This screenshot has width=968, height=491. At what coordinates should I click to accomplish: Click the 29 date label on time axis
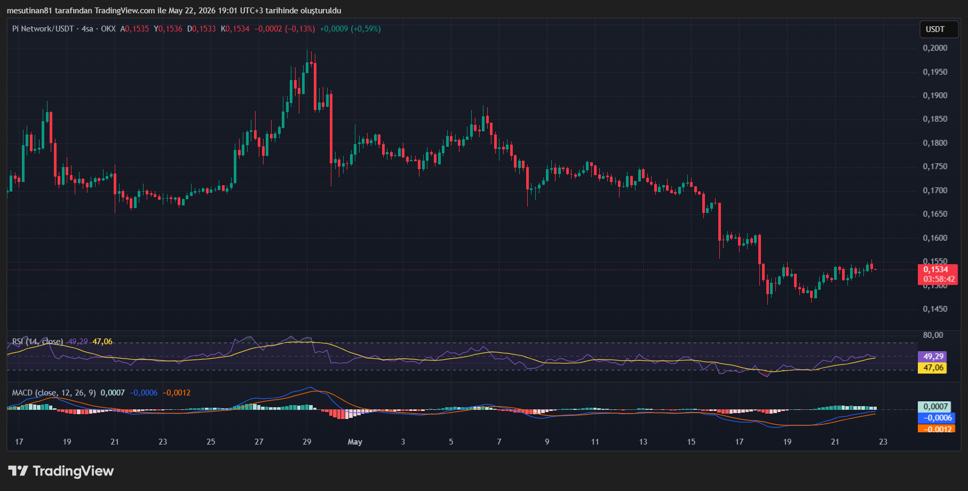[x=307, y=442]
